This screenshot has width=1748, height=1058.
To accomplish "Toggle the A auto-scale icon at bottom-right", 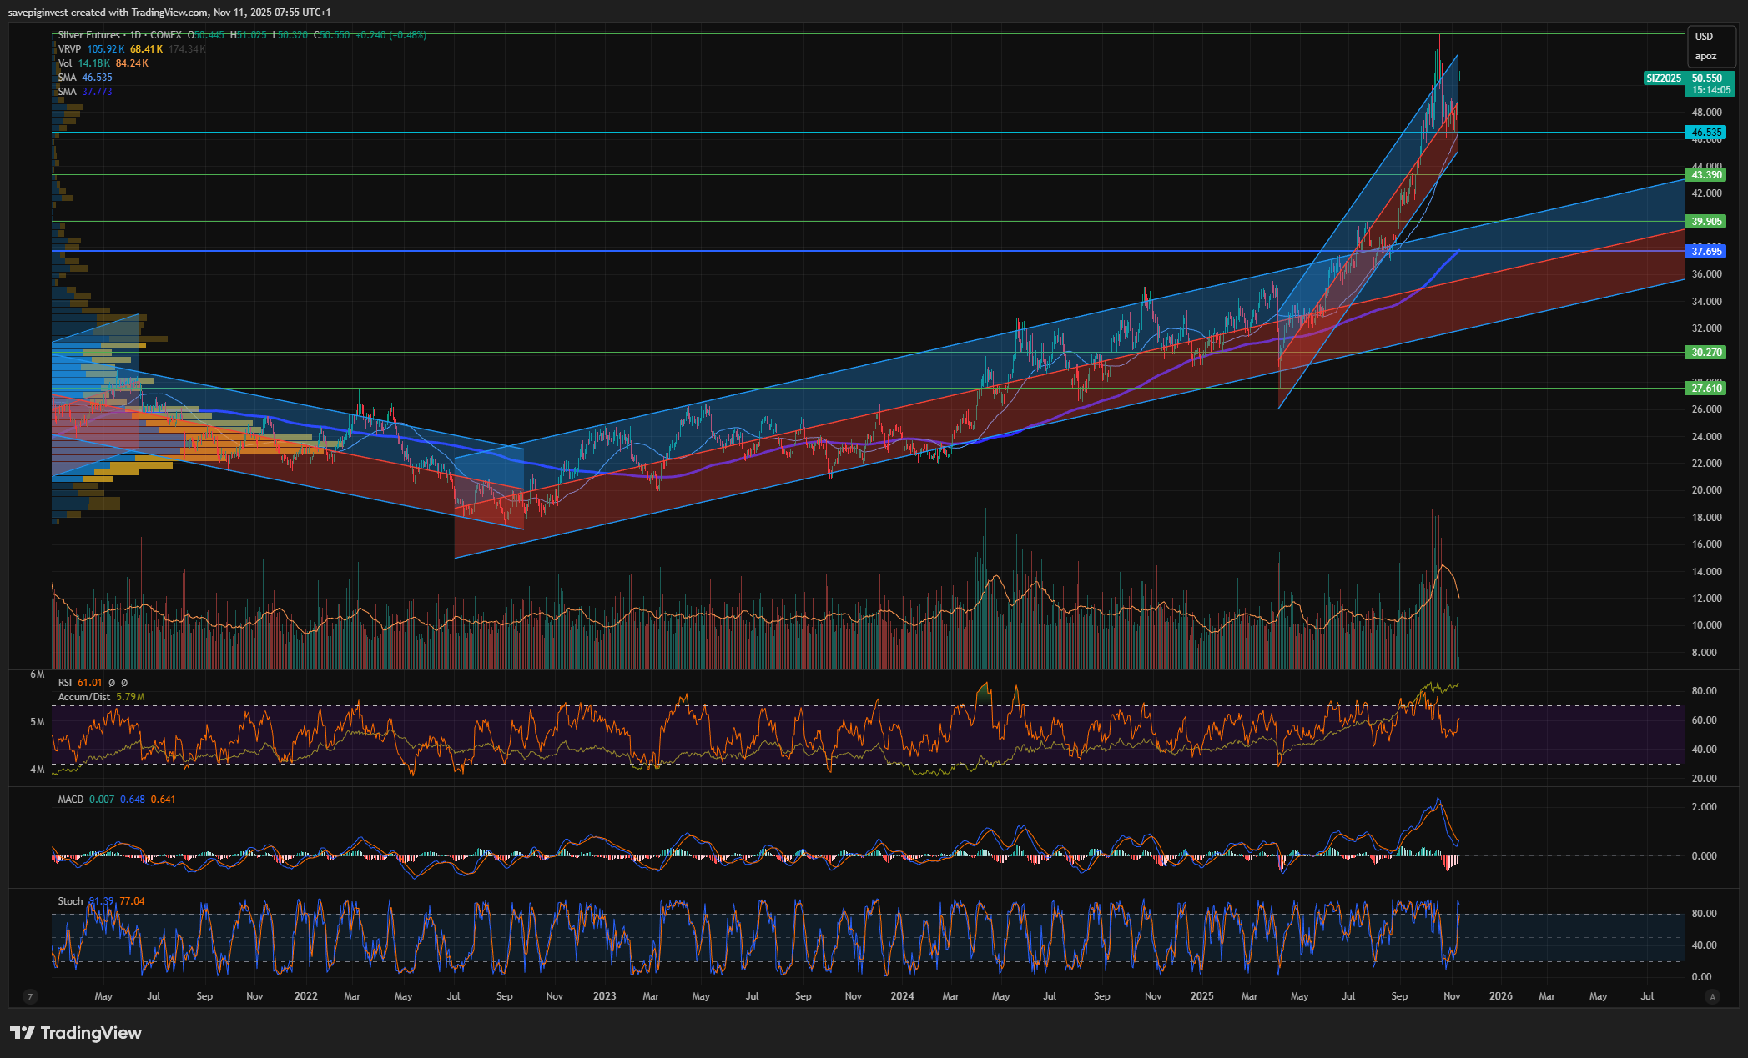I will [x=1713, y=996].
